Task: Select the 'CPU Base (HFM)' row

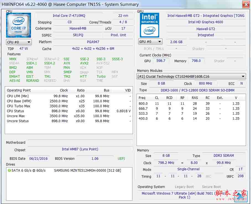Action: tap(69, 101)
